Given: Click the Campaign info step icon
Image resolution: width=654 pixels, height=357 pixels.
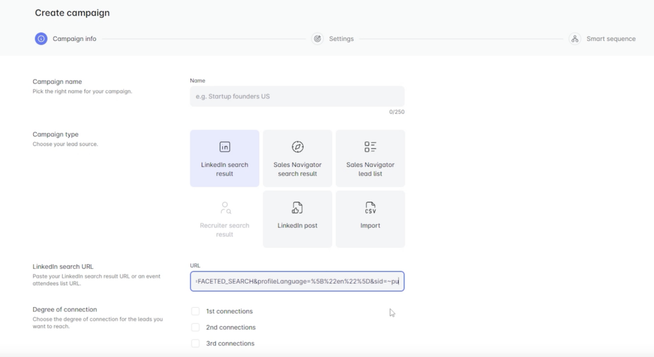Looking at the screenshot, I should (41, 39).
